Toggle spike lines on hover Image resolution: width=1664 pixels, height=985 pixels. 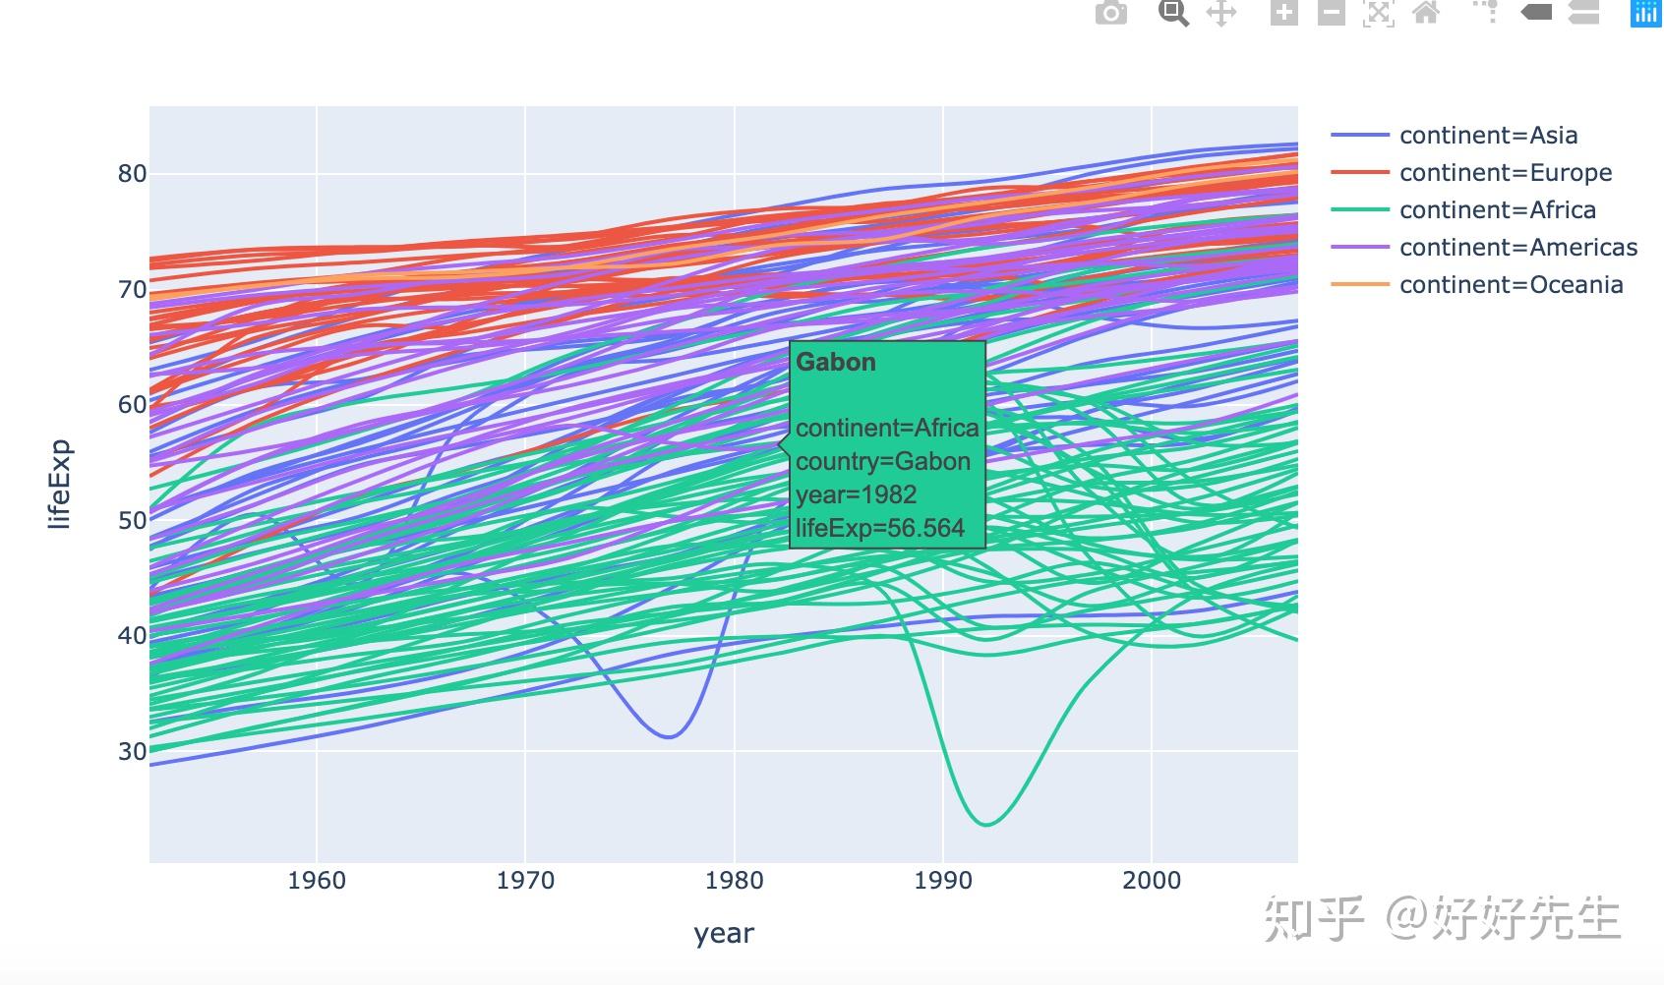[x=1487, y=14]
